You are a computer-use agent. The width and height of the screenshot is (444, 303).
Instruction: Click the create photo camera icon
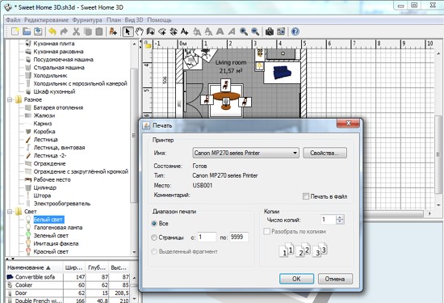tap(270, 32)
